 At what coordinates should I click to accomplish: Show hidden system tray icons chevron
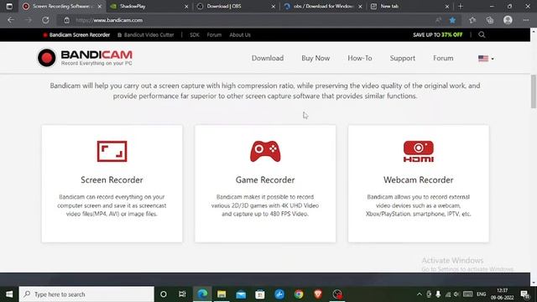click(x=420, y=294)
